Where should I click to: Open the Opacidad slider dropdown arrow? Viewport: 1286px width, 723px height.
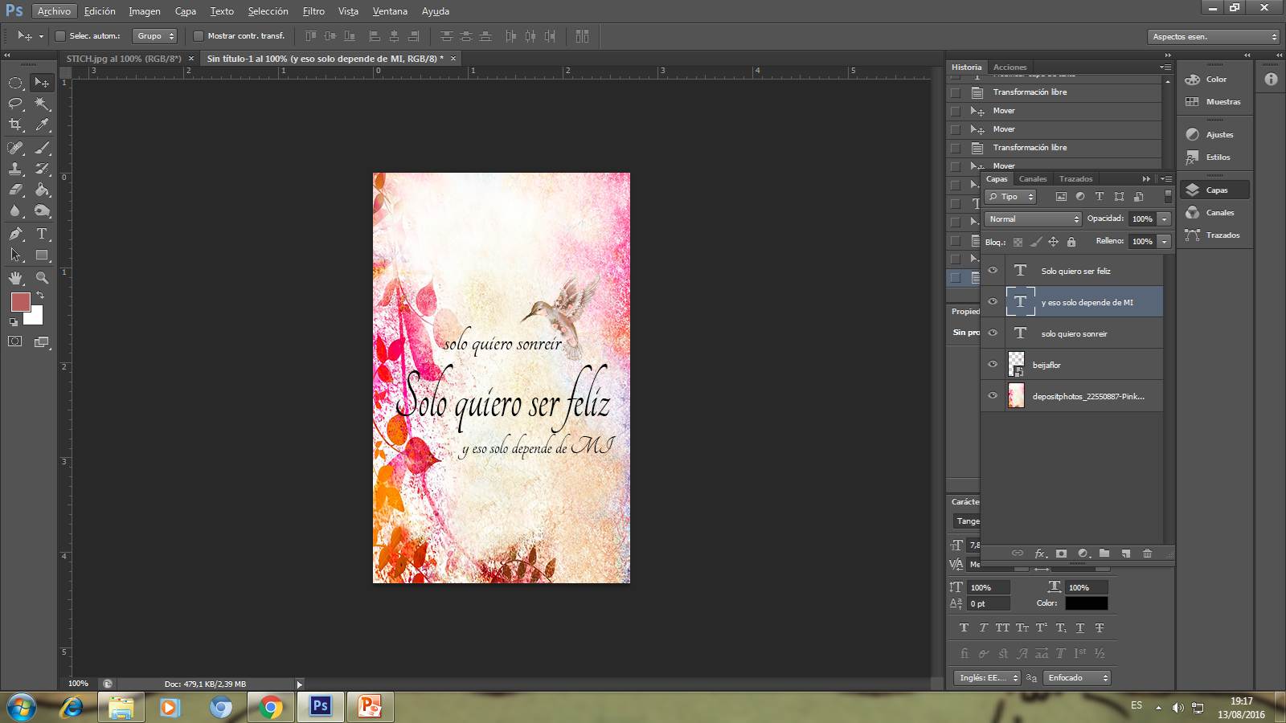coord(1164,219)
